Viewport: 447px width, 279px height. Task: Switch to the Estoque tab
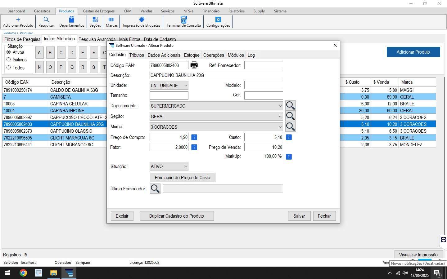pyautogui.click(x=192, y=55)
